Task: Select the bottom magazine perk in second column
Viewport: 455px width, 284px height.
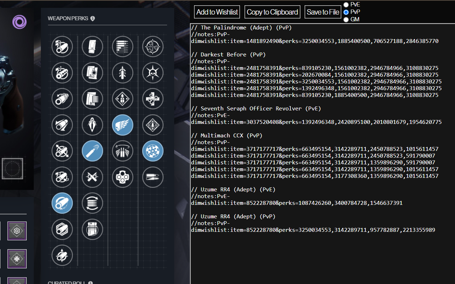Action: 92,229
